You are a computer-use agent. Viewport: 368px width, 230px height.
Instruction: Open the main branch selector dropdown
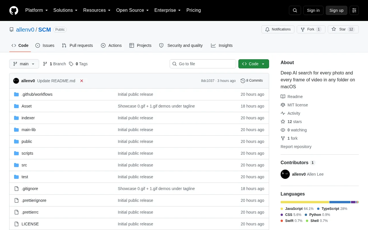[x=24, y=64]
